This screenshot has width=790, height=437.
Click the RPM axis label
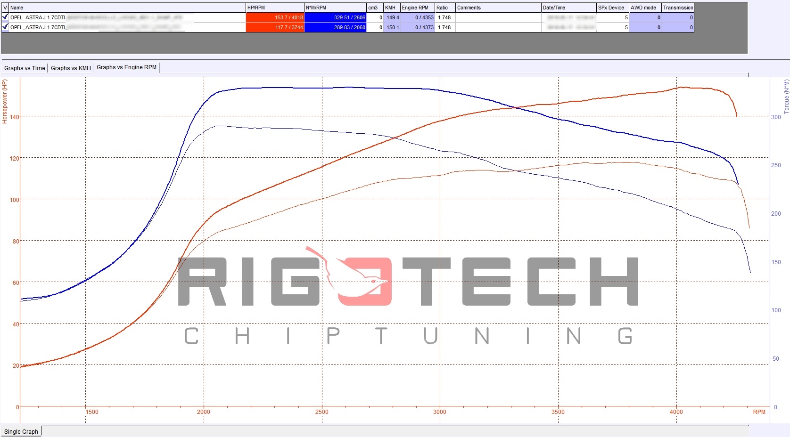(x=759, y=412)
